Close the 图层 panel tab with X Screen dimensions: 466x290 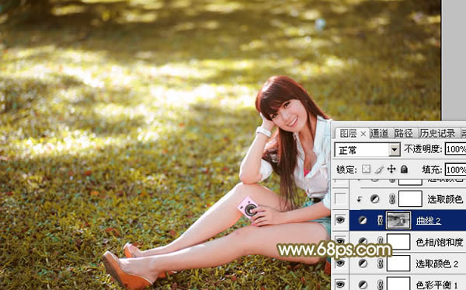click(x=363, y=135)
